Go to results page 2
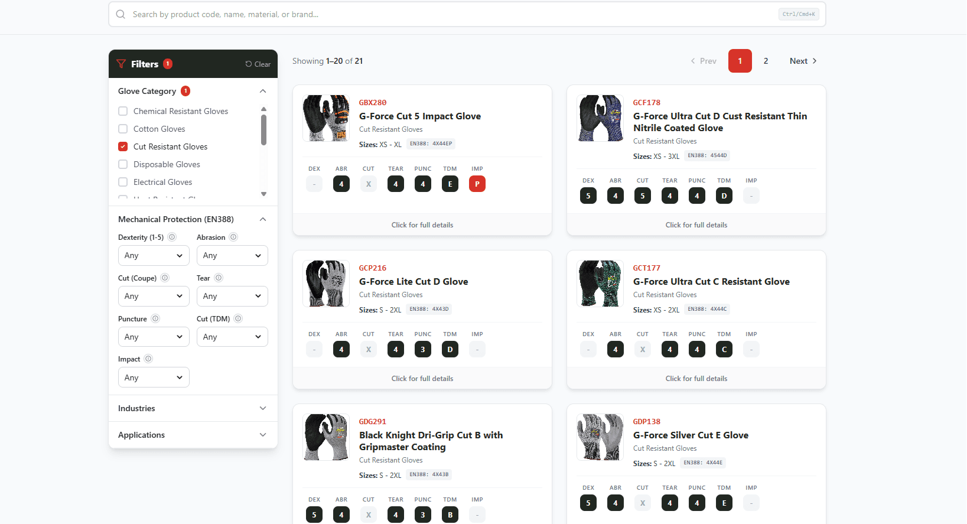 pos(766,61)
